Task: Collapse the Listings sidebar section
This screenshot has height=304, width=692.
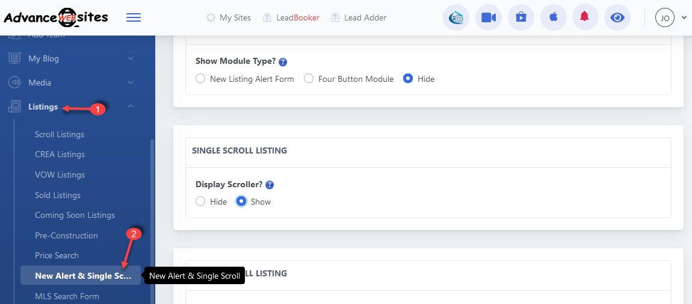Action: [131, 107]
